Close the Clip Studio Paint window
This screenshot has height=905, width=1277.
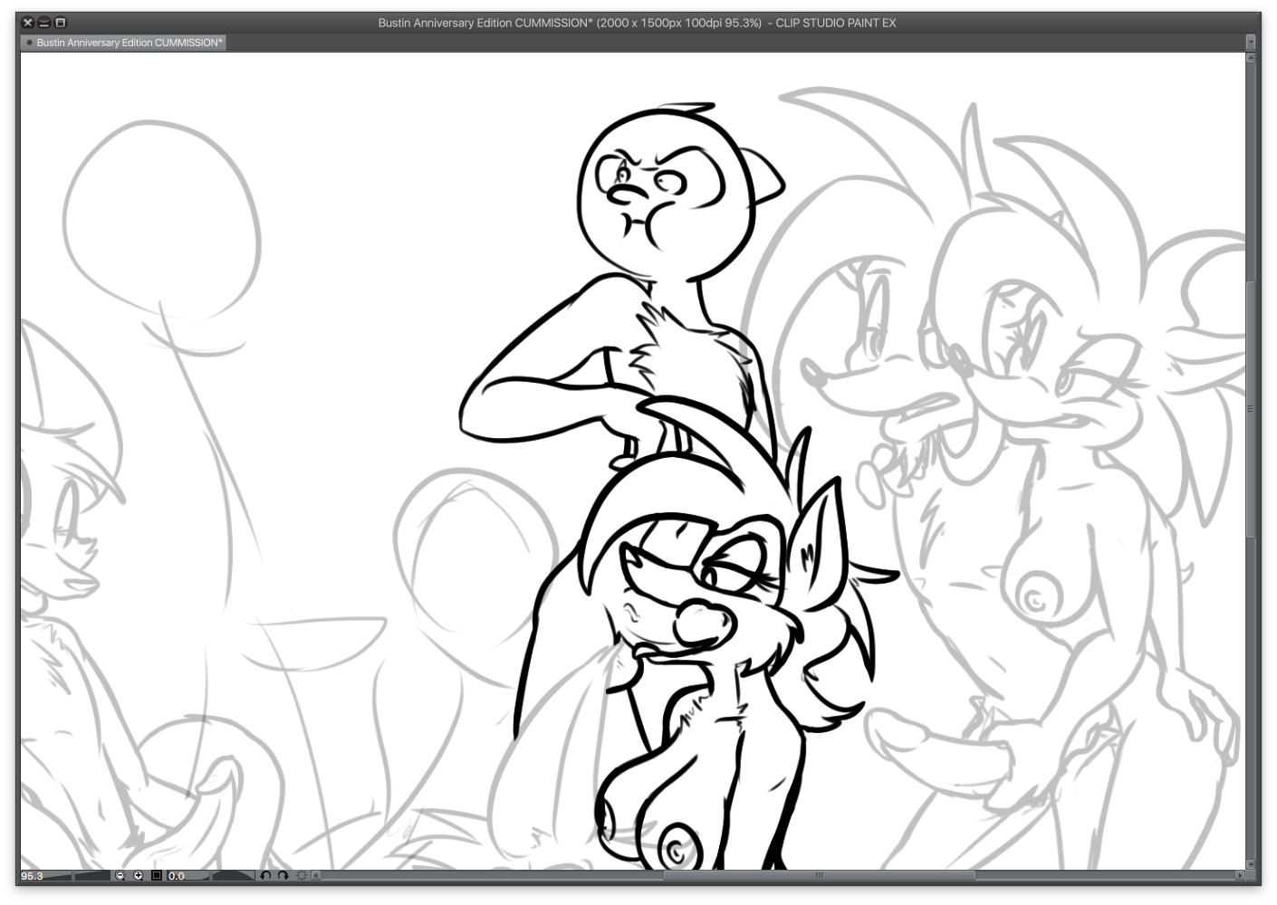[x=28, y=23]
